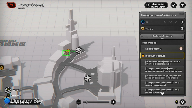The width and height of the screenshot is (192, 108).
Task: Click the minus zoom out button
Action: 79,102
